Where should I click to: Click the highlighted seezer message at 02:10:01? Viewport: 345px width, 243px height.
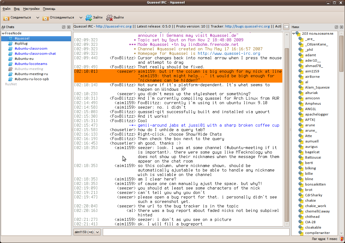pos(178,76)
